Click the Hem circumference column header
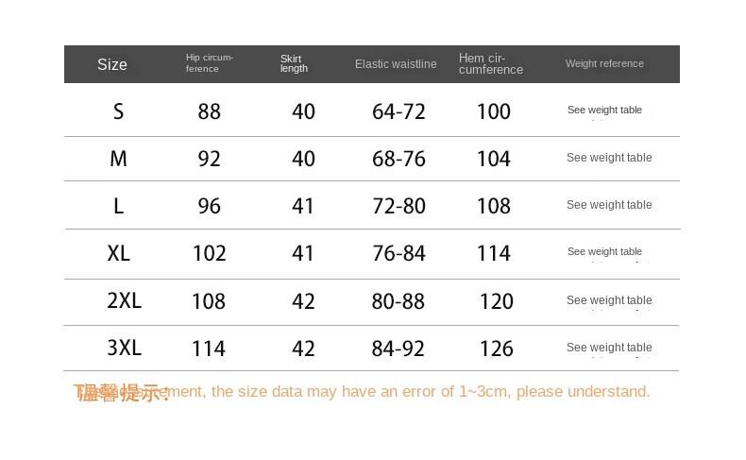Screen dimensions: 746x460 [x=490, y=63]
